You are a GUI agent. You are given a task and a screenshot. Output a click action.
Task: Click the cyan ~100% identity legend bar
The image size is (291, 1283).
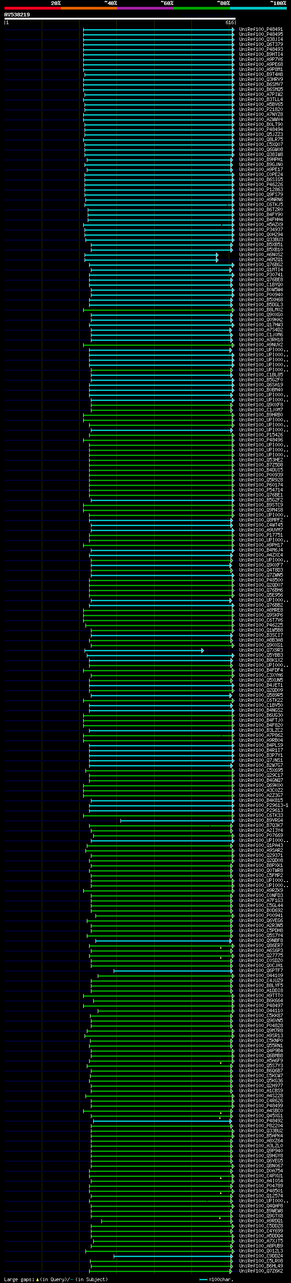[258, 8]
